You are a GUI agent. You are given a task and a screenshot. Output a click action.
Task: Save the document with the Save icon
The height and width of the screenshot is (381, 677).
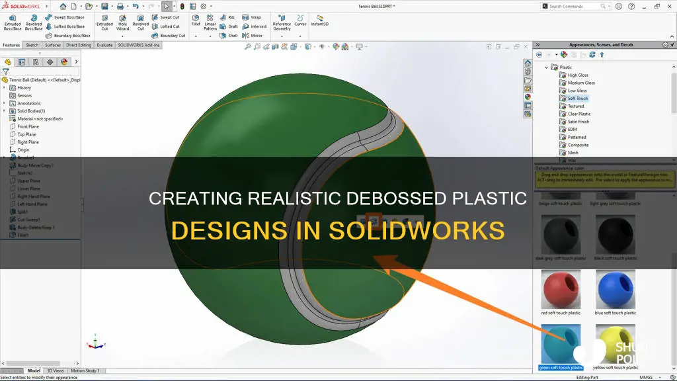pos(104,7)
